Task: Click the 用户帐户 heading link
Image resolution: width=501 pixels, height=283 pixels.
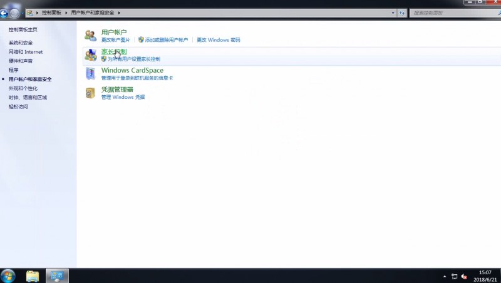Action: (x=114, y=32)
